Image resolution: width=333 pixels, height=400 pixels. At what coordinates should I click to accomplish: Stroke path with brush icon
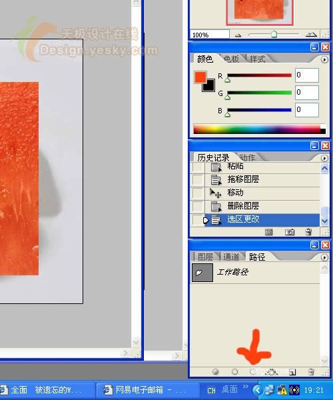[x=234, y=372]
